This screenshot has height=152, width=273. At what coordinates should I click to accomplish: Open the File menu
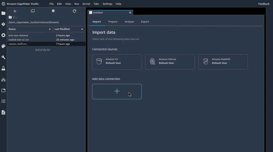51,4
